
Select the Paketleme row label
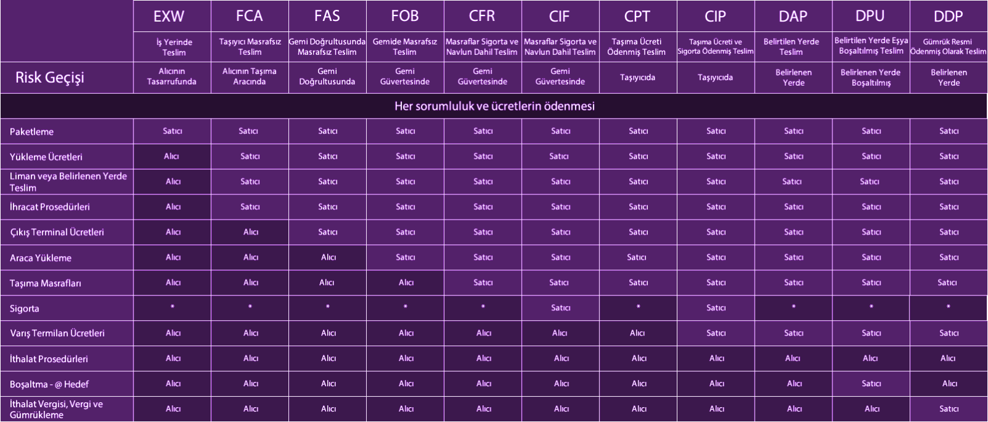[x=31, y=131]
